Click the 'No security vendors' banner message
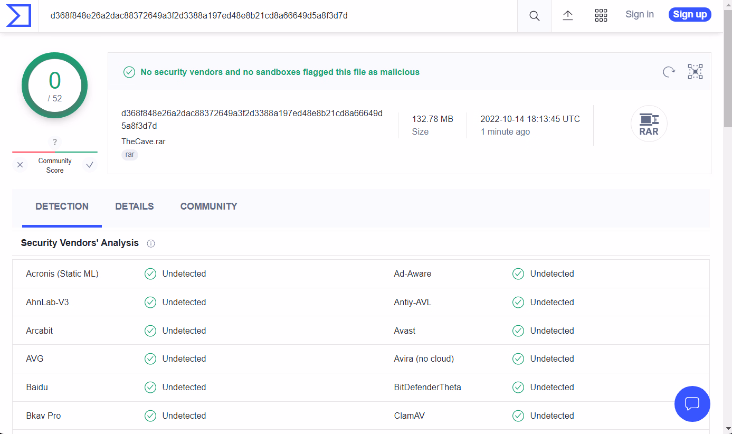 coord(280,72)
